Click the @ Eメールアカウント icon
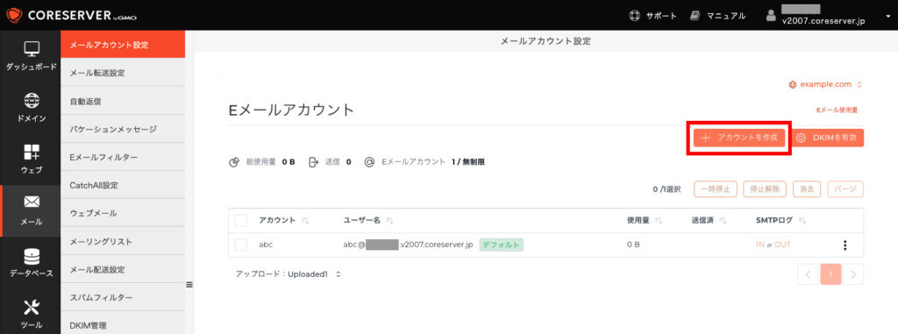898x334 pixels. point(369,162)
